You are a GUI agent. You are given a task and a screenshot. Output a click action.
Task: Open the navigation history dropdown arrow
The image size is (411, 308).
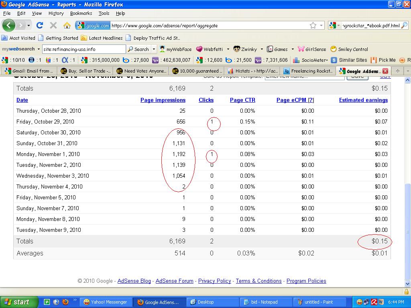pos(28,25)
